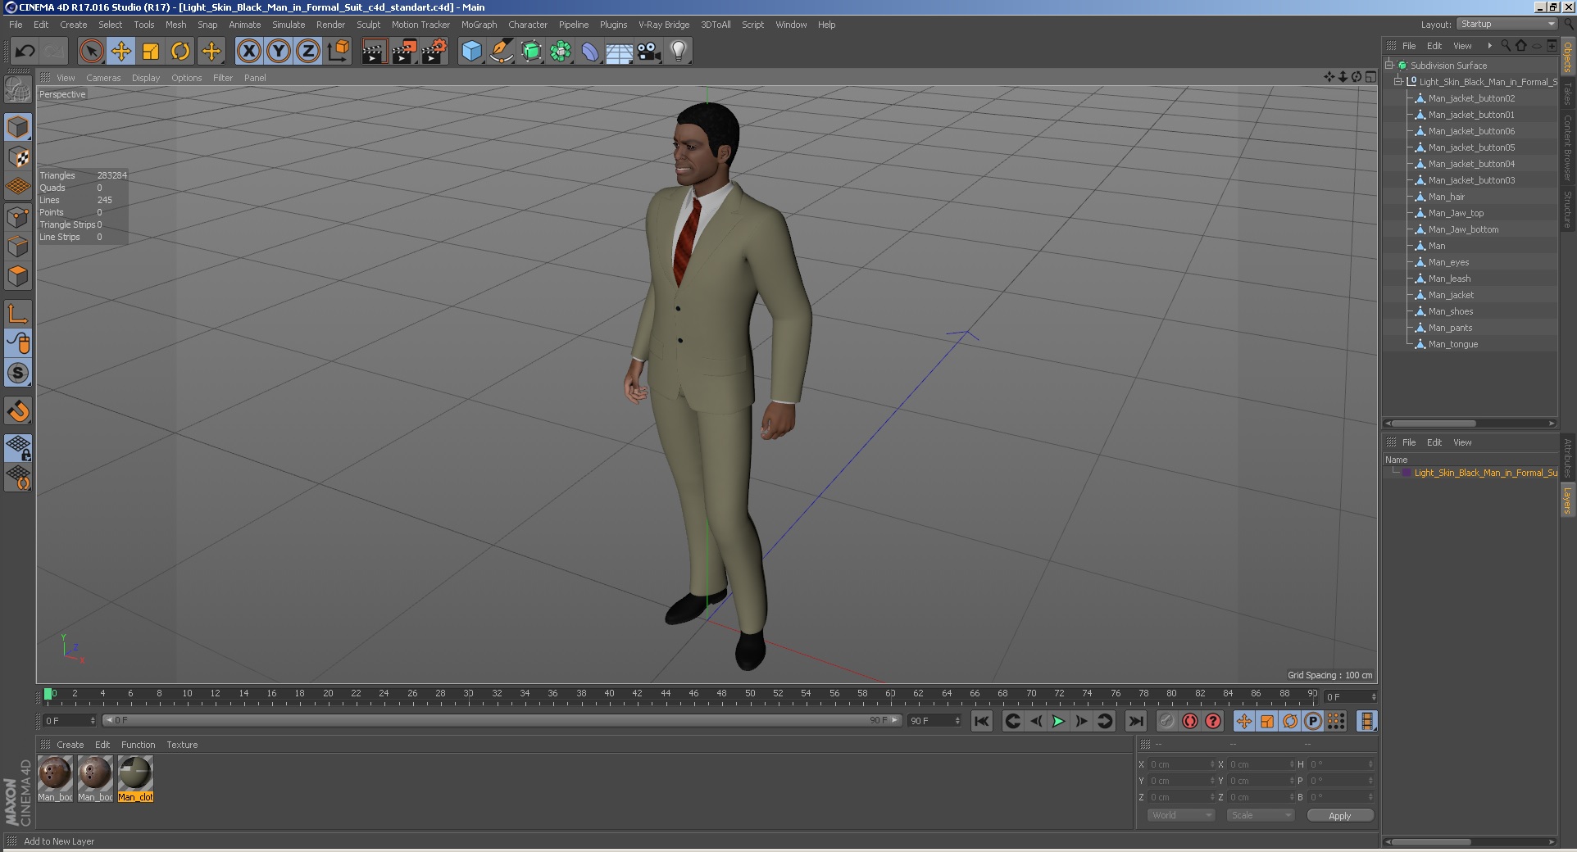Open the deformer bend icon
Viewport: 1577px width, 852px height.
click(590, 52)
